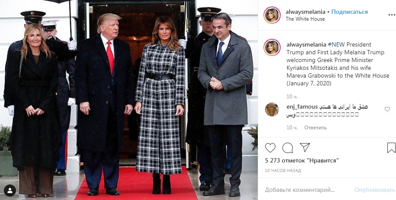Like the enj_famous comment with small heart

click(387, 109)
